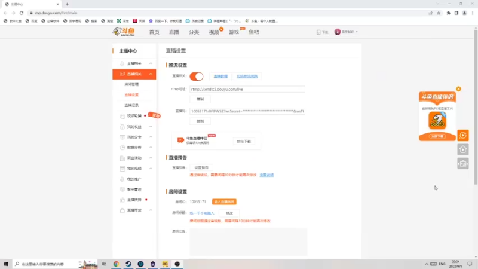Screen dimensions: 478x269
Task: Expand the 商业活动 section chevron
Action: click(x=151, y=158)
